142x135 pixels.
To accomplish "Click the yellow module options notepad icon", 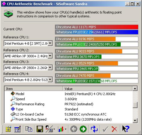I will [8, 129].
